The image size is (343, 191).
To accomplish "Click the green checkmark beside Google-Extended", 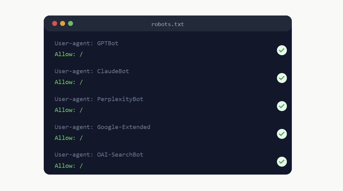I will coord(282,134).
